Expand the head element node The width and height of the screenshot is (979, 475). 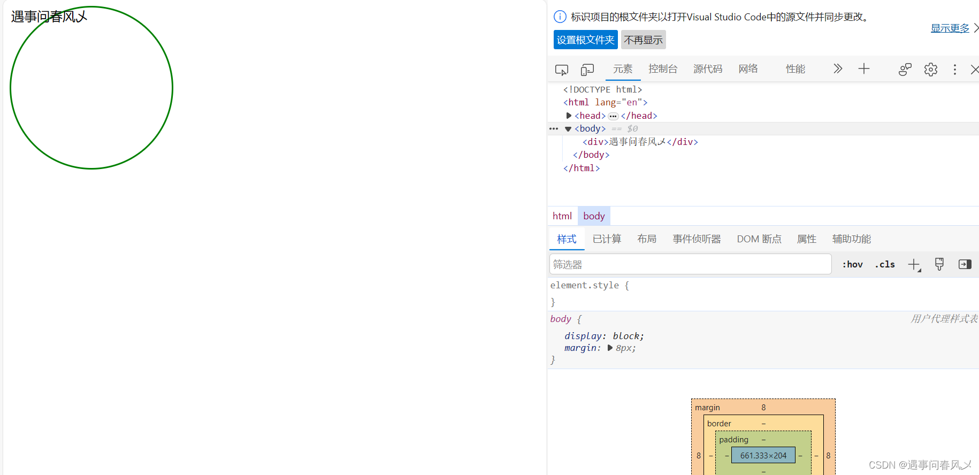(x=569, y=116)
